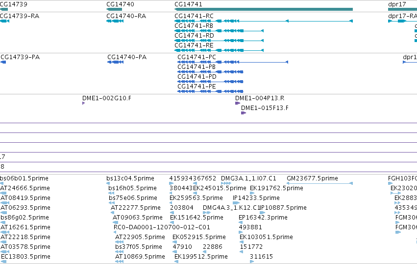
Task: Click the IP14233.5prime EST label
Action: (x=256, y=198)
